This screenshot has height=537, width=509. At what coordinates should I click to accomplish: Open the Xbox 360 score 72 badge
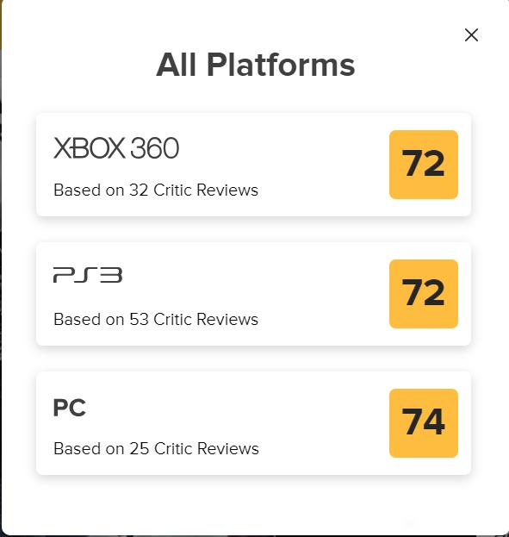click(424, 165)
